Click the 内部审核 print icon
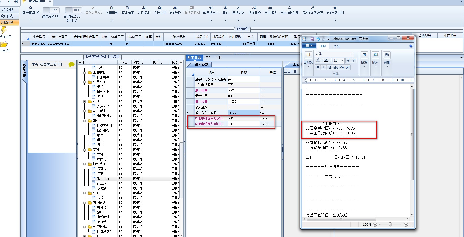Viewport: 464px width, 237px height. click(112, 8)
